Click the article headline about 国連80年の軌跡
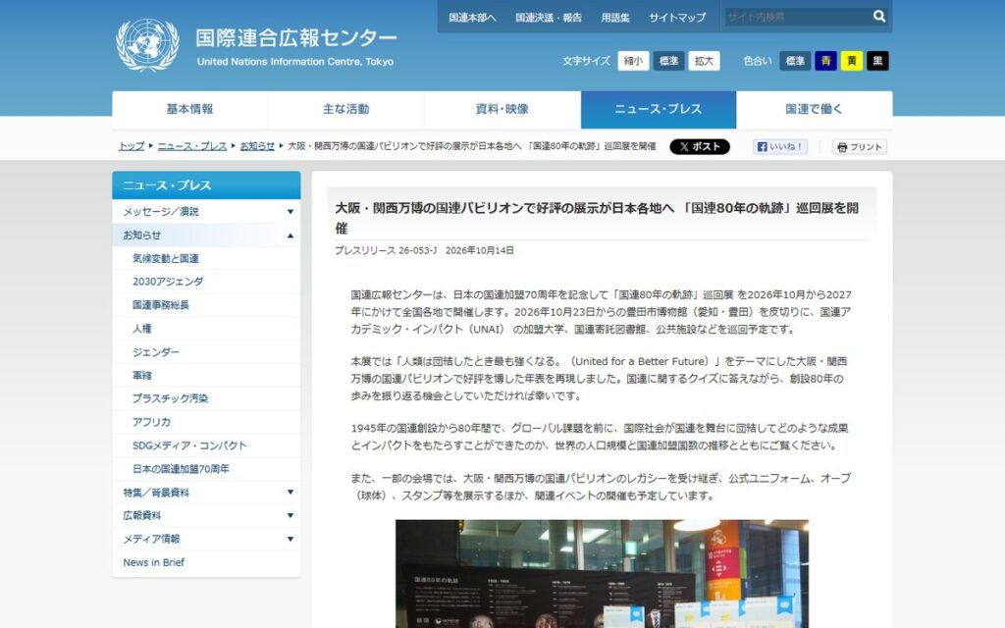This screenshot has height=628, width=1005. point(597,218)
